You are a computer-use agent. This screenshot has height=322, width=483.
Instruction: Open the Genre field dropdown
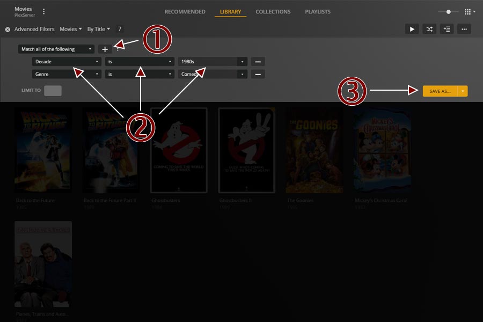coord(67,74)
